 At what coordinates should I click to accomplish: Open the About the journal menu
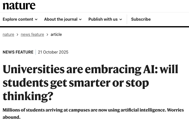tap(61, 19)
